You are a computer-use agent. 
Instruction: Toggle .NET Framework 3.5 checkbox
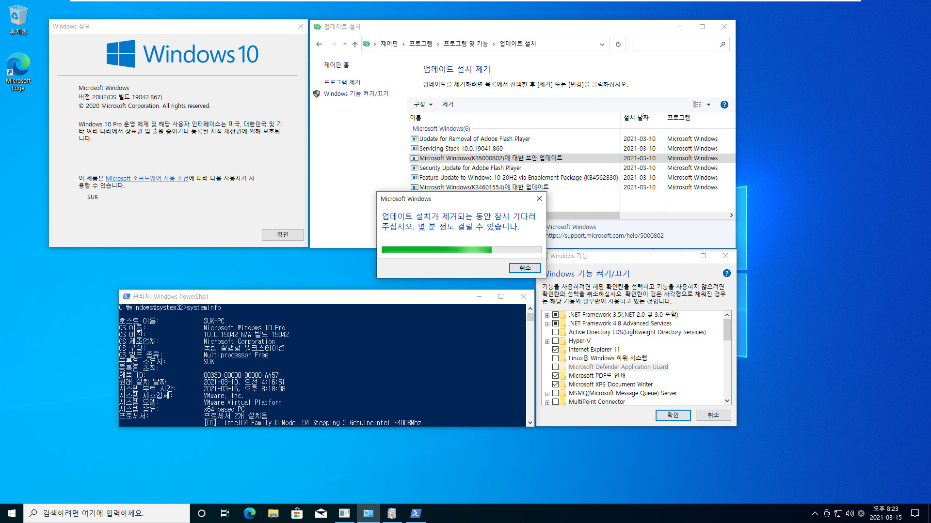pyautogui.click(x=556, y=314)
